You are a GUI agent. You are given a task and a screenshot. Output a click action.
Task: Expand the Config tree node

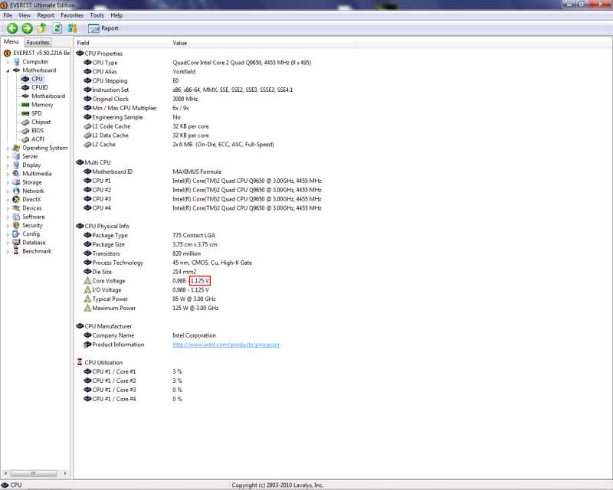pyautogui.click(x=8, y=234)
